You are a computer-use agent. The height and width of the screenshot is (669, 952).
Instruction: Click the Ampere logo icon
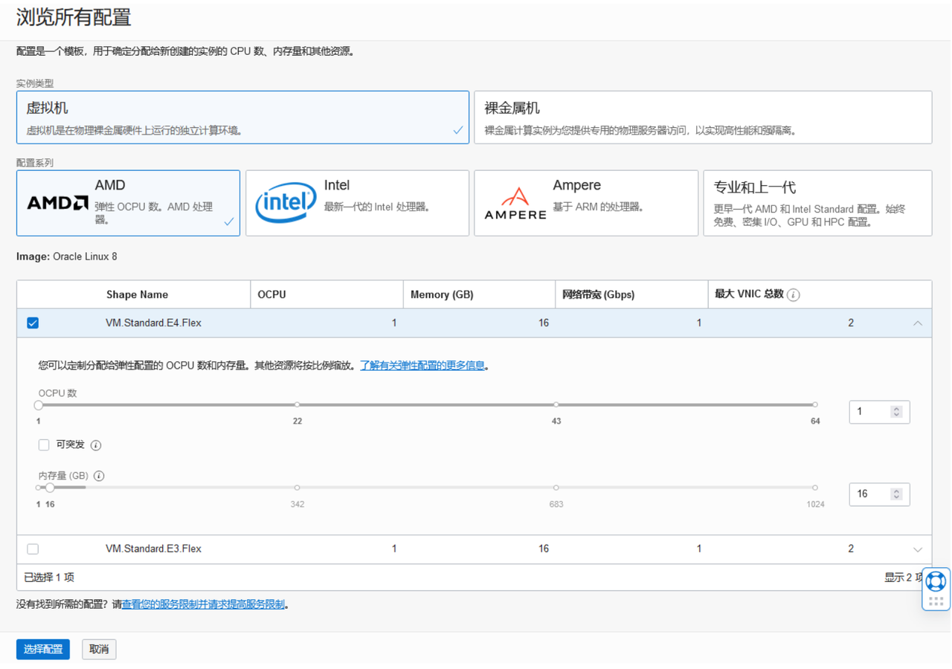coord(515,203)
